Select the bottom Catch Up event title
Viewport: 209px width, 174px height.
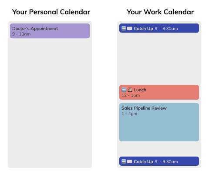coord(143,161)
